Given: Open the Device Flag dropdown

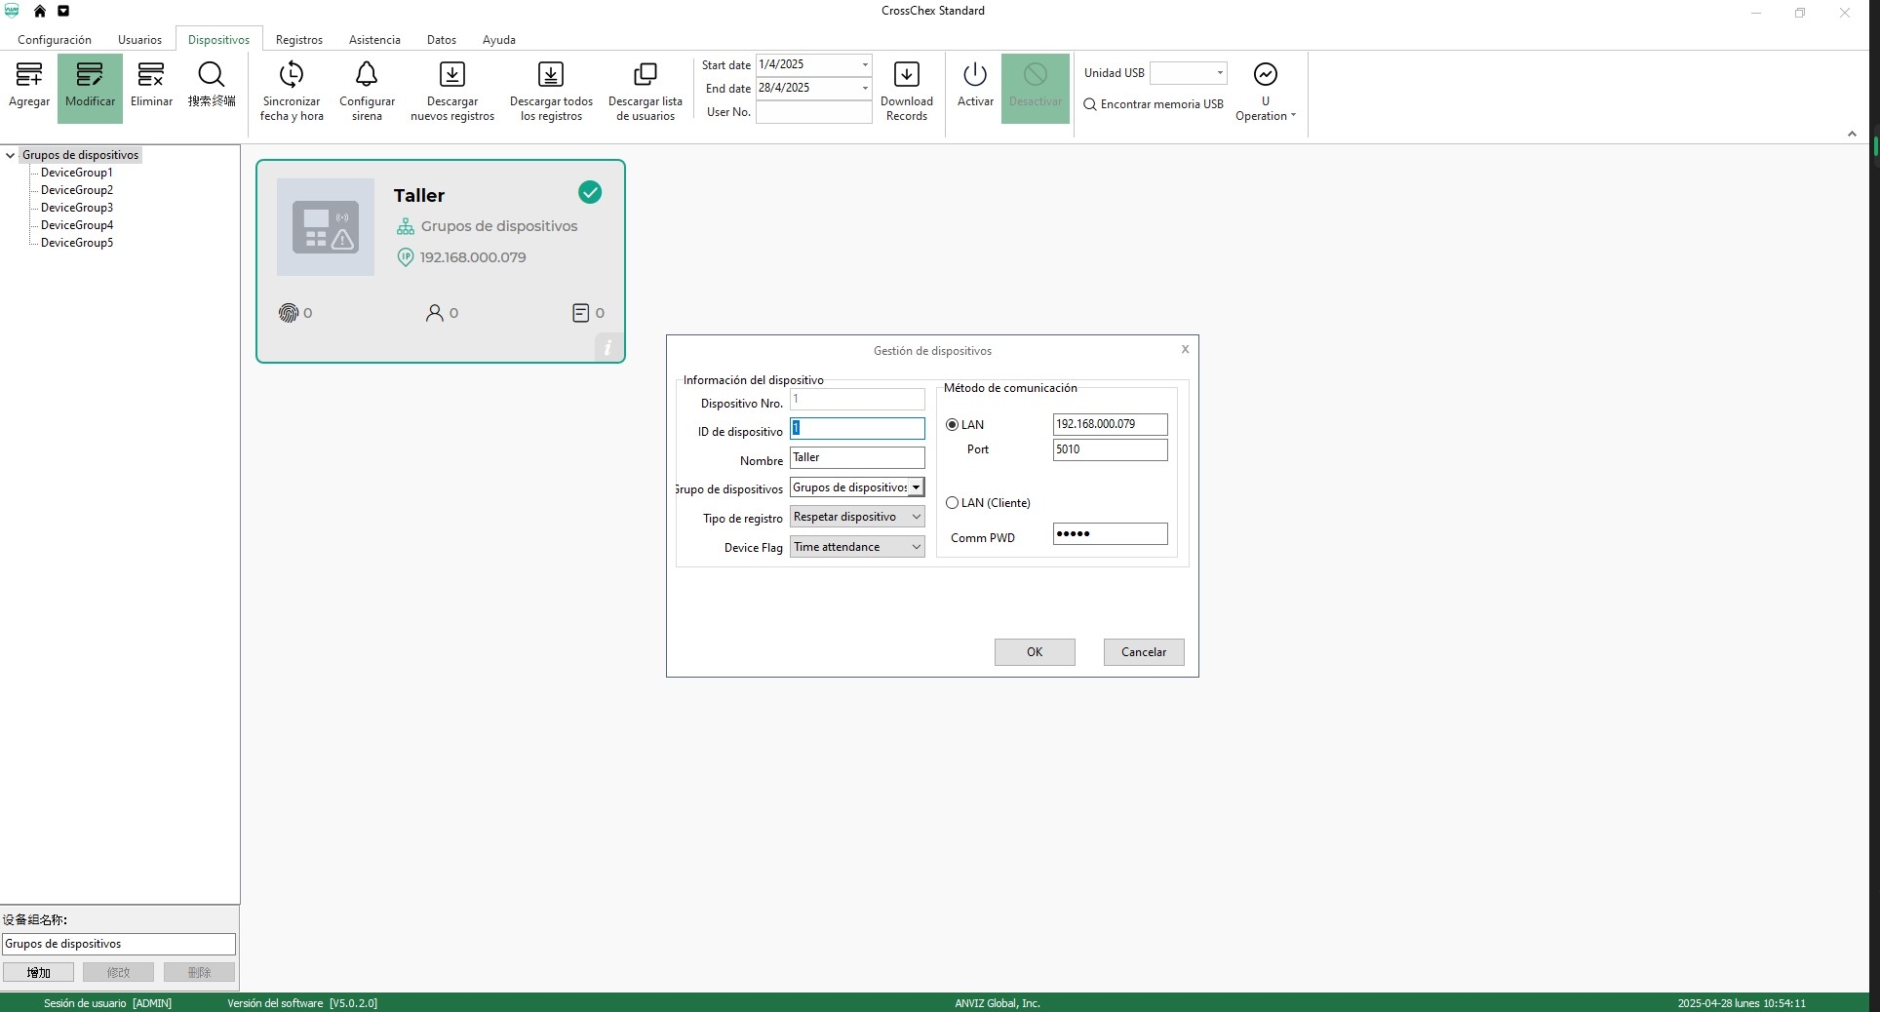Looking at the screenshot, I should point(917,547).
